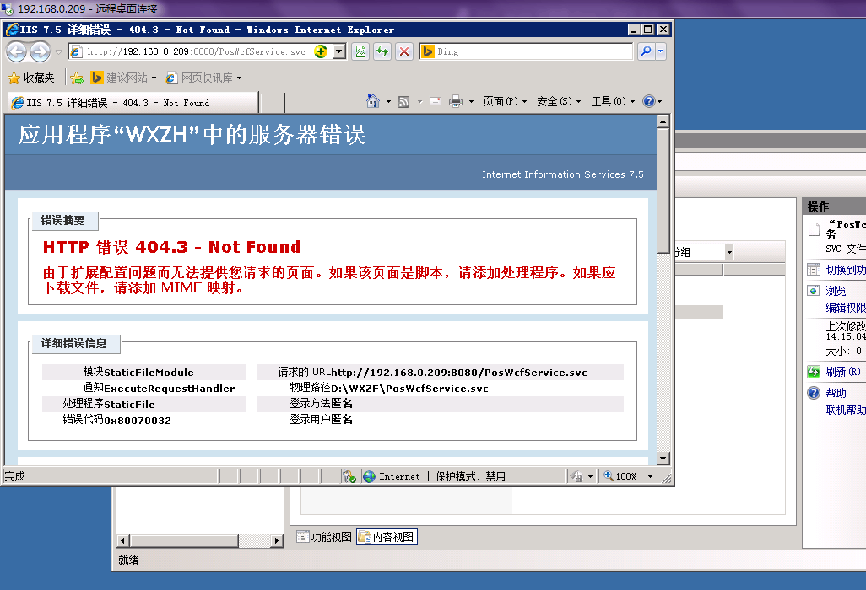The height and width of the screenshot is (590, 866).
Task: Click the pop-up blocker status bar icon
Action: pos(349,476)
